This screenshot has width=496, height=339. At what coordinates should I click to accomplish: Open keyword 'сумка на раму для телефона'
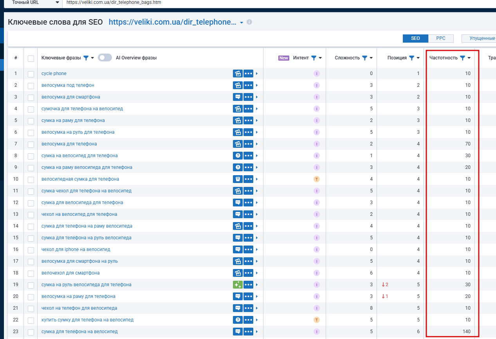[73, 120]
